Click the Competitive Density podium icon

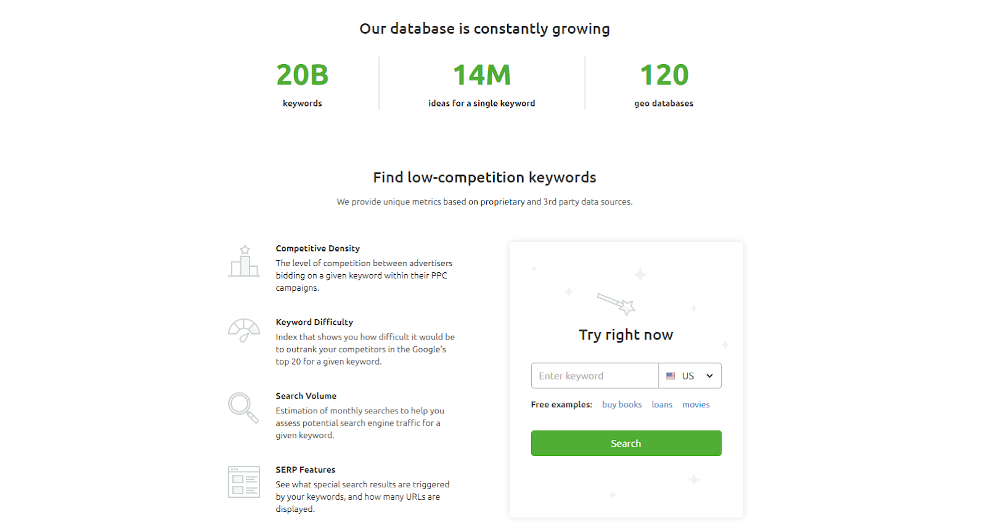[244, 261]
